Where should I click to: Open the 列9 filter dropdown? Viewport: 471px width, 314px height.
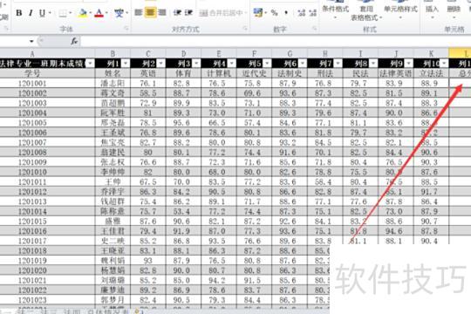[409, 64]
